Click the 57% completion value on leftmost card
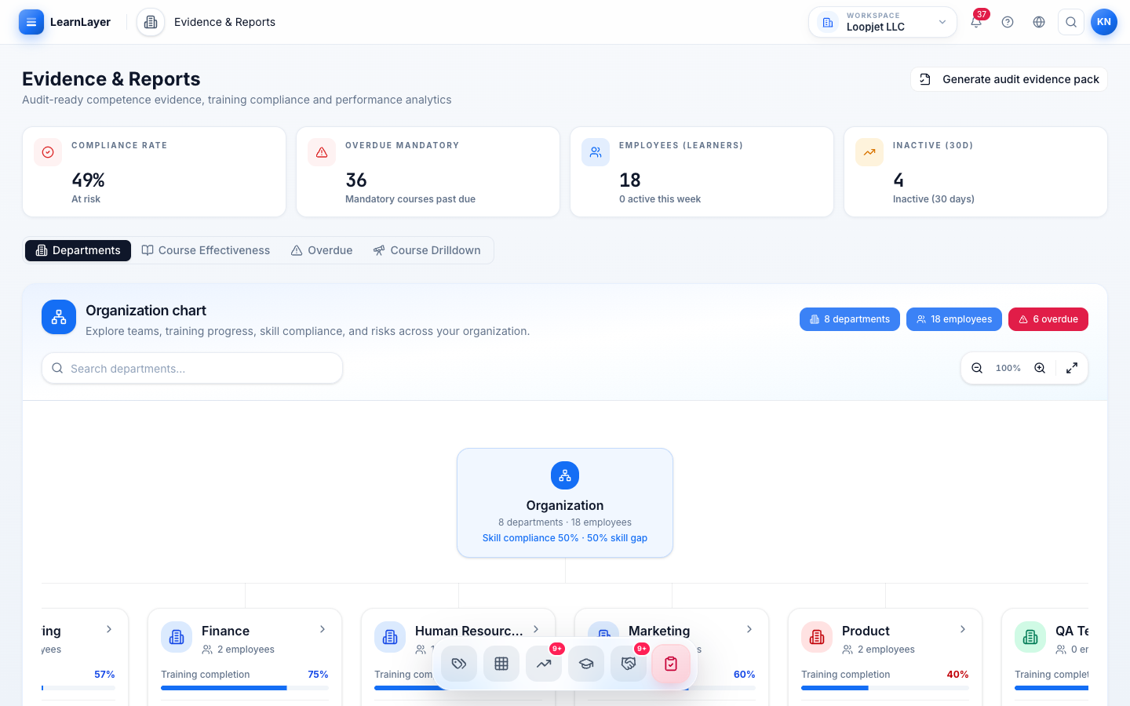 [104, 675]
